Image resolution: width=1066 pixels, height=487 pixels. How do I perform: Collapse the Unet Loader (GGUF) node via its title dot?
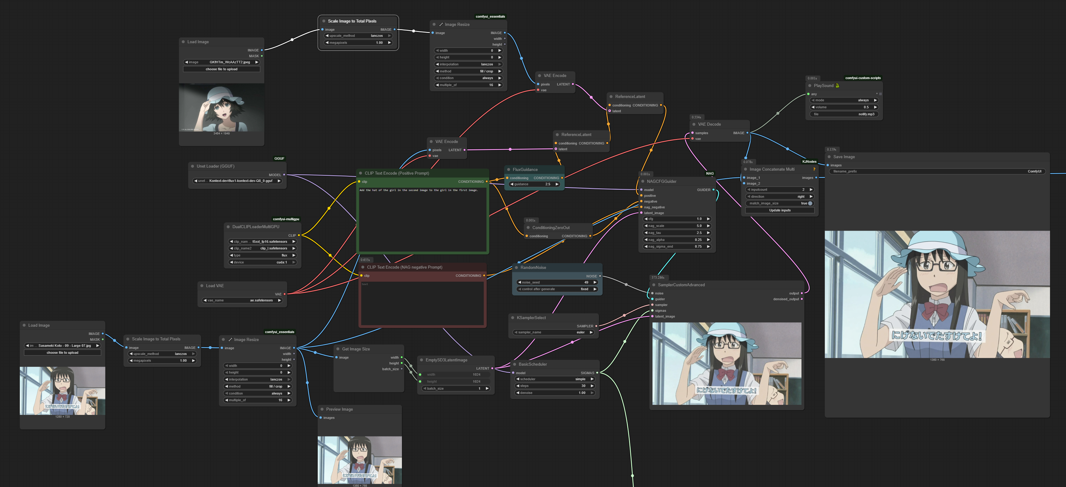coord(192,166)
